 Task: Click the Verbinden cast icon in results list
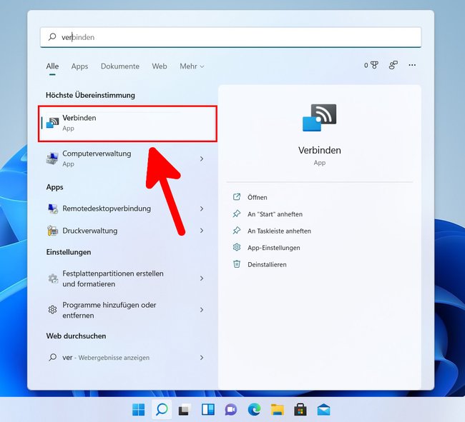coord(52,123)
